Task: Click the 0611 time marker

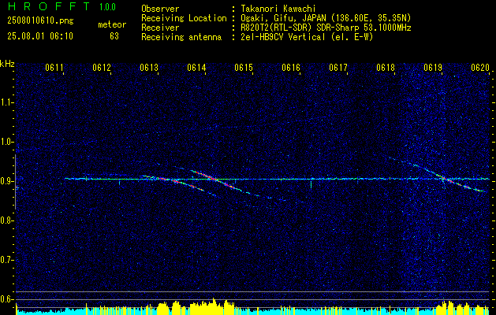Action: pyautogui.click(x=54, y=67)
